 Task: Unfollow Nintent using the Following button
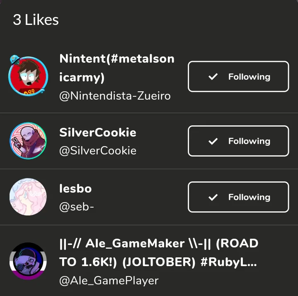pos(238,77)
